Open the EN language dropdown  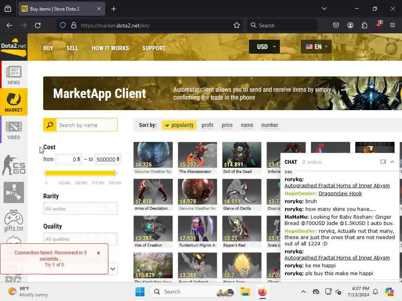coord(316,47)
